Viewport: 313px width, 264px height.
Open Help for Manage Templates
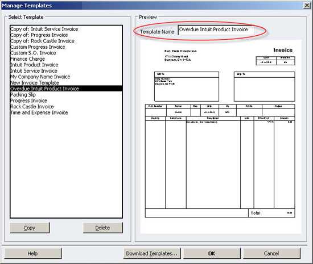[33, 253]
